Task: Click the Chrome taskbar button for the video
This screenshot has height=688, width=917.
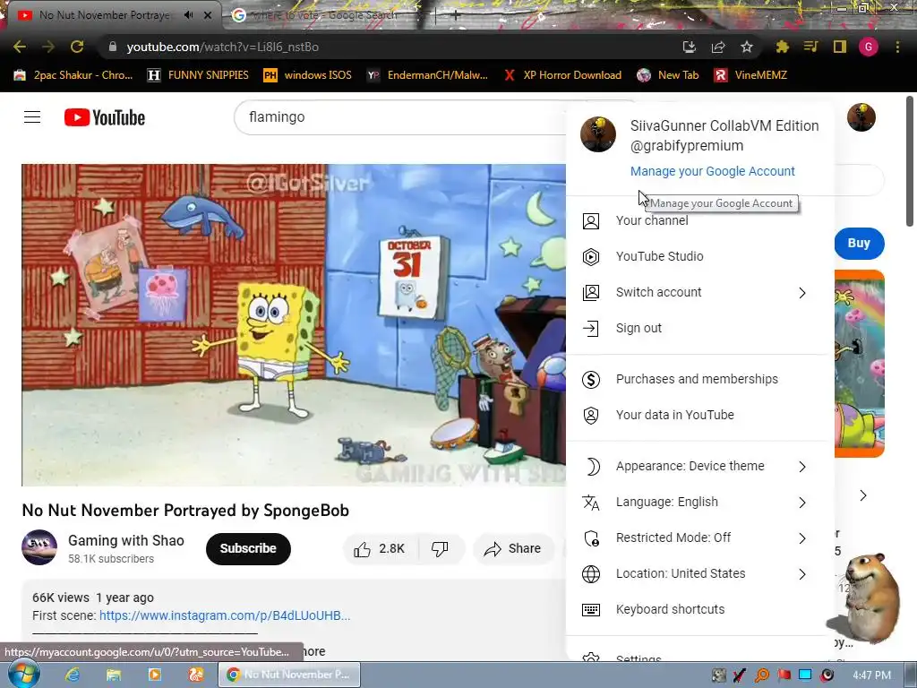Action: [289, 675]
